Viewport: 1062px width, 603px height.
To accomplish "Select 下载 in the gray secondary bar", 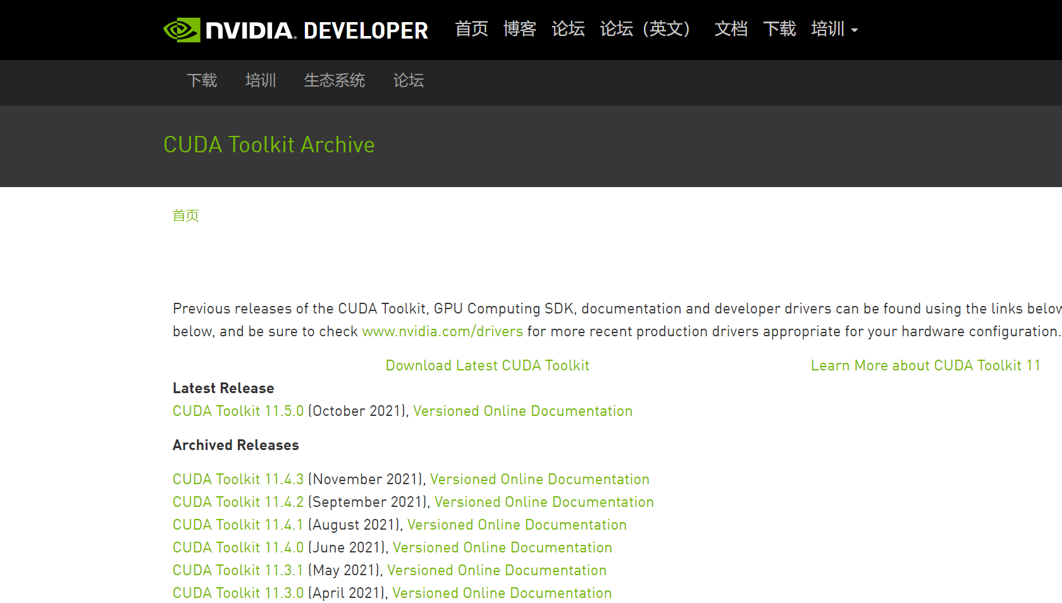I will (x=202, y=80).
